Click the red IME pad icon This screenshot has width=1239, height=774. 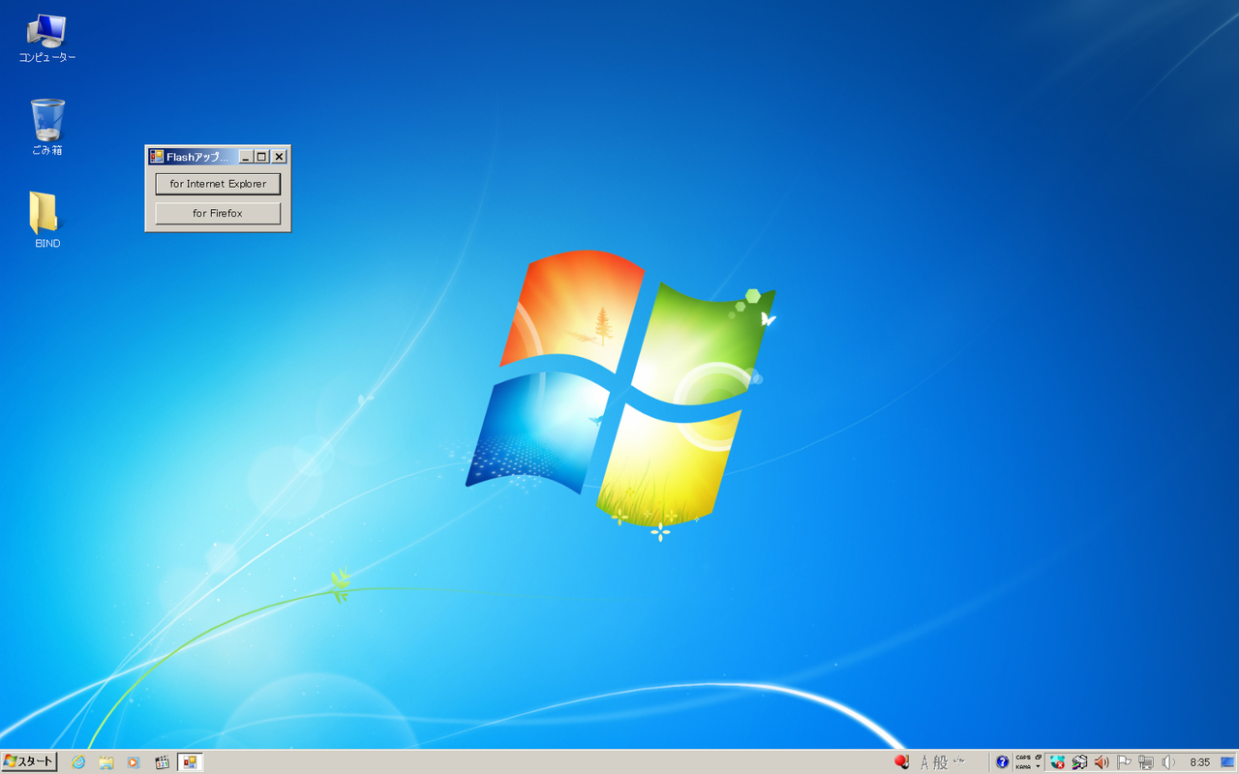902,762
